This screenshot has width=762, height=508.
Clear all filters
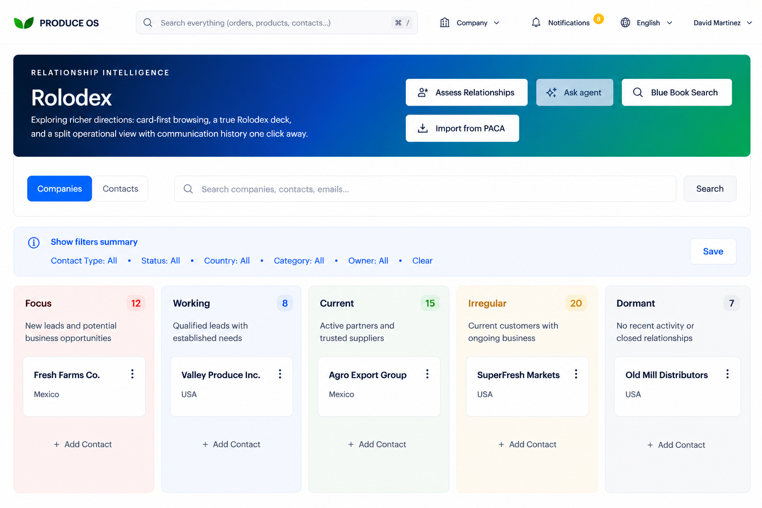(x=422, y=261)
